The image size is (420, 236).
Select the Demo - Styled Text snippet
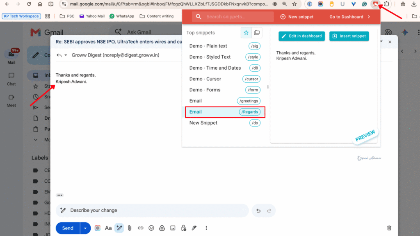click(225, 57)
